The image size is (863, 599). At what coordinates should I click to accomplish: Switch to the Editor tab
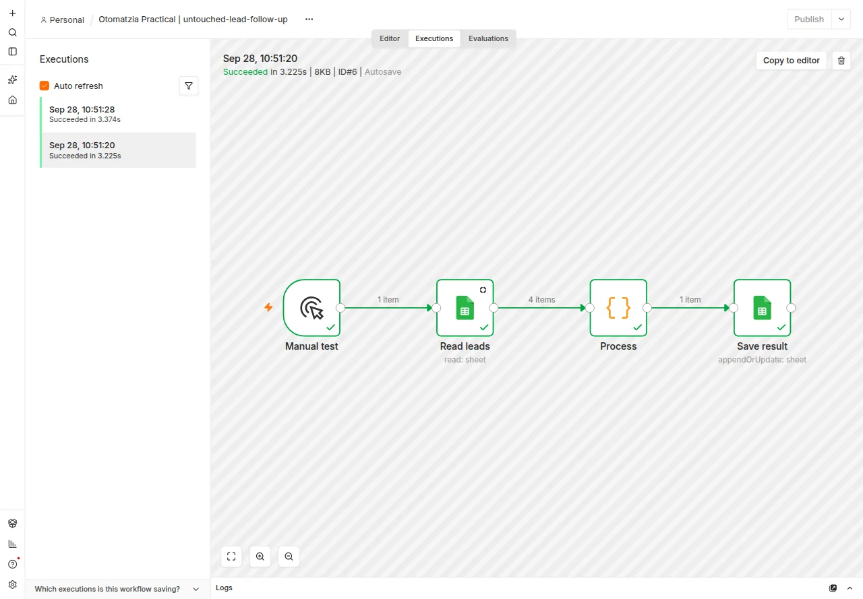point(390,38)
